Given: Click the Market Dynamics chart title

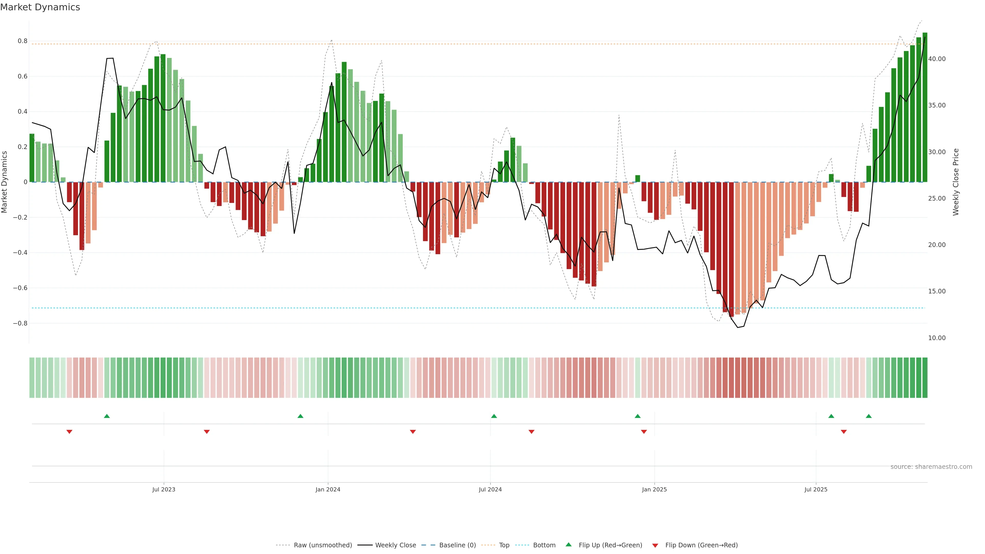Looking at the screenshot, I should pyautogui.click(x=40, y=7).
